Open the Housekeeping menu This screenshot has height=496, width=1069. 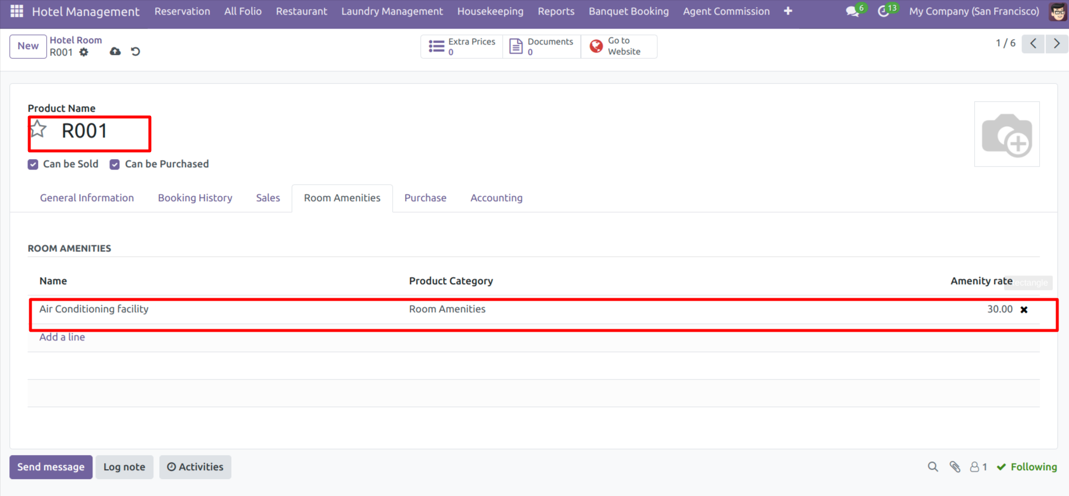[490, 11]
